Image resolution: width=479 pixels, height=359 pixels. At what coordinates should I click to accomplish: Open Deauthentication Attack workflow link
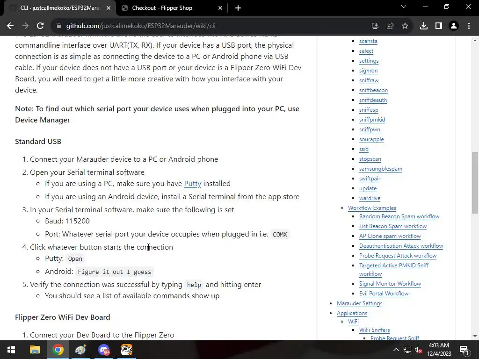pos(401,246)
